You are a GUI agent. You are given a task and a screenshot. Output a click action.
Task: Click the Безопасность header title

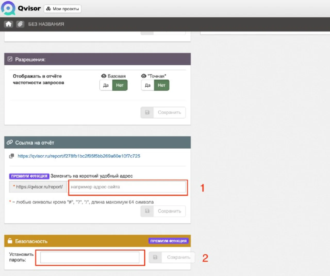[x=31, y=241]
